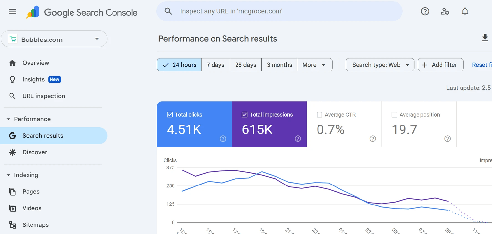The width and height of the screenshot is (492, 234).
Task: Click the Add filter button
Action: tap(440, 65)
